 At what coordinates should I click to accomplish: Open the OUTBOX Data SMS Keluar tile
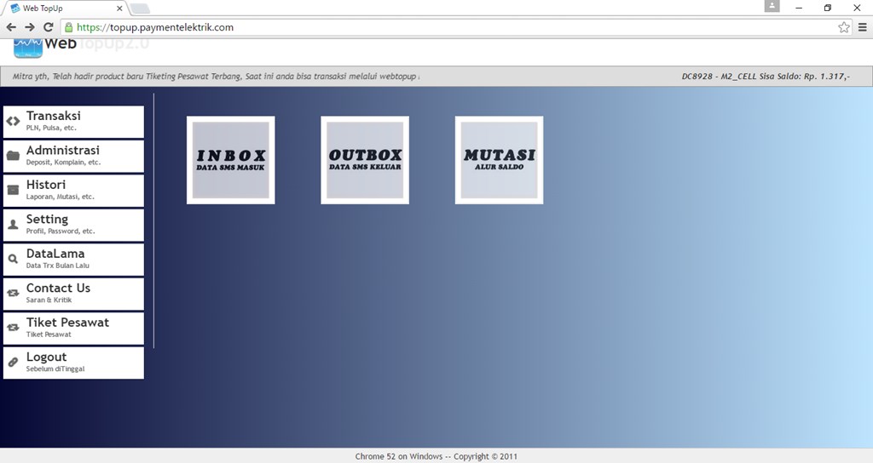tap(365, 160)
